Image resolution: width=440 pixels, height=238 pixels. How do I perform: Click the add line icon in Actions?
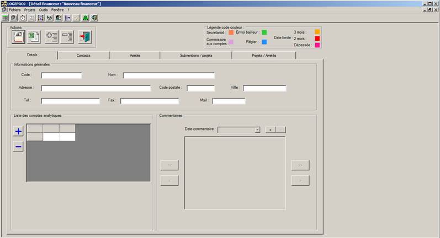52,37
